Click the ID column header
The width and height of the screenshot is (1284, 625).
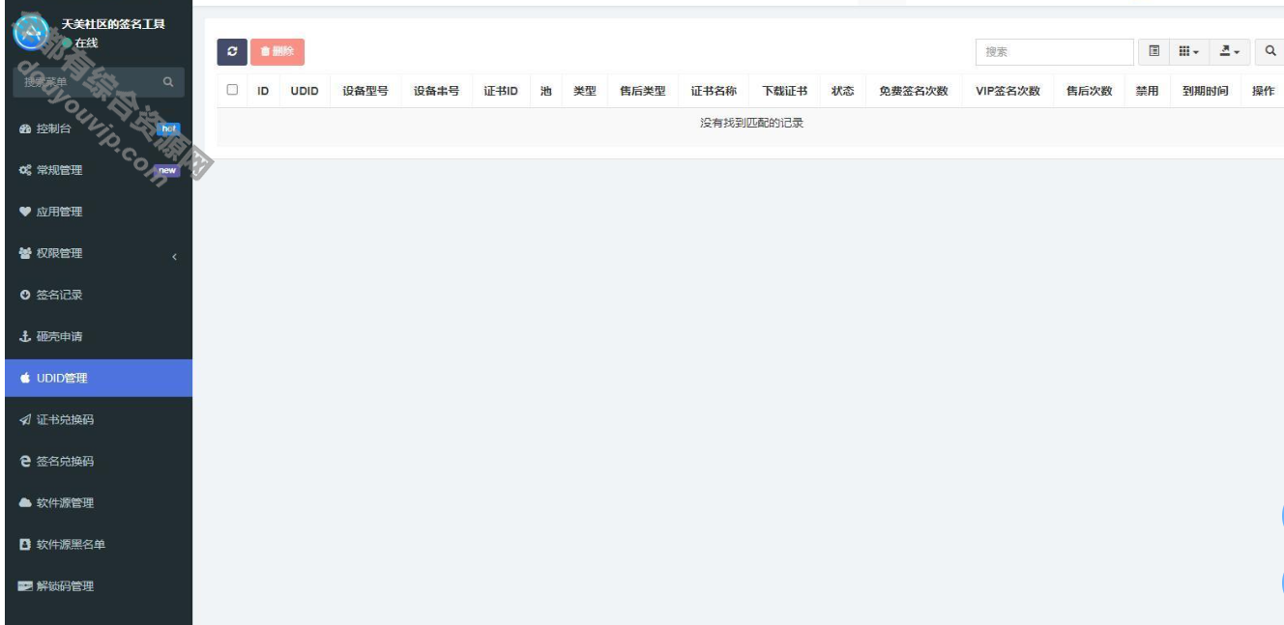pyautogui.click(x=263, y=91)
